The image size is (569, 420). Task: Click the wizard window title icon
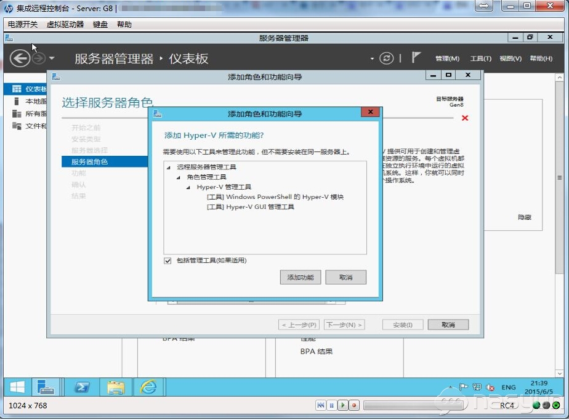pyautogui.click(x=56, y=76)
